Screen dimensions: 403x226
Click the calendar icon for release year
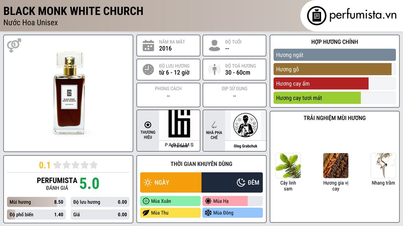pos(148,46)
